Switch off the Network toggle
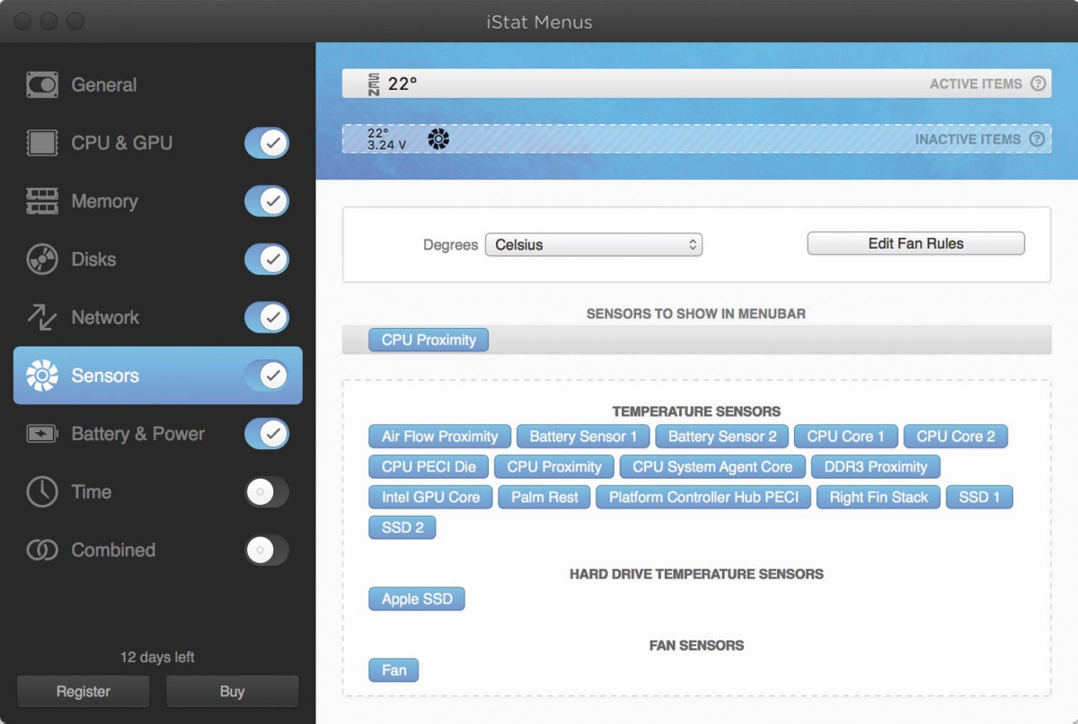This screenshot has height=724, width=1078. click(x=267, y=317)
